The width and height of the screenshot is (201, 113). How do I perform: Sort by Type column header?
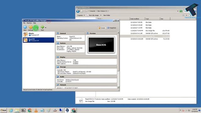[x=152, y=19]
